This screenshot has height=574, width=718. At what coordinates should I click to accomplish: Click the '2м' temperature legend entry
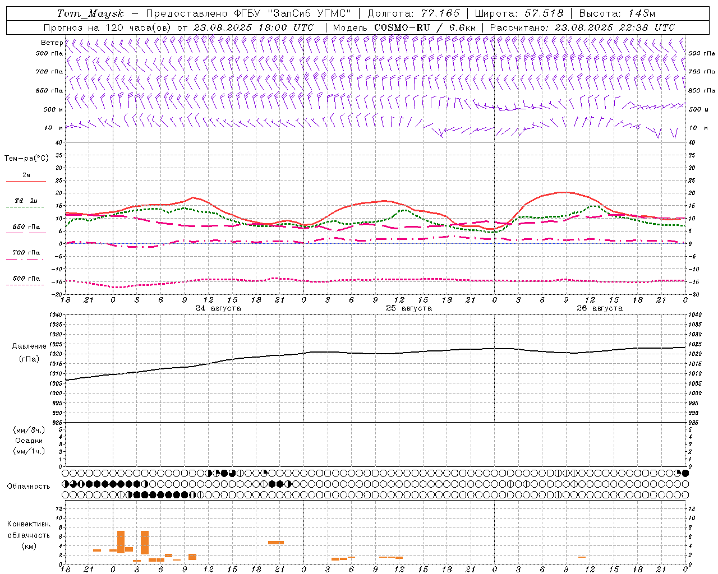pos(26,175)
